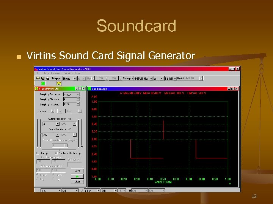Image resolution: width=273 pixels, height=204 pixels.
Task: Open the Window menu
Action: (68, 73)
